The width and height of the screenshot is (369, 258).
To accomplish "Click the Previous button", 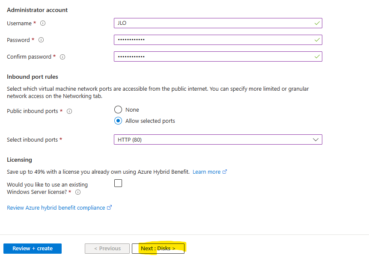I will click(107, 248).
